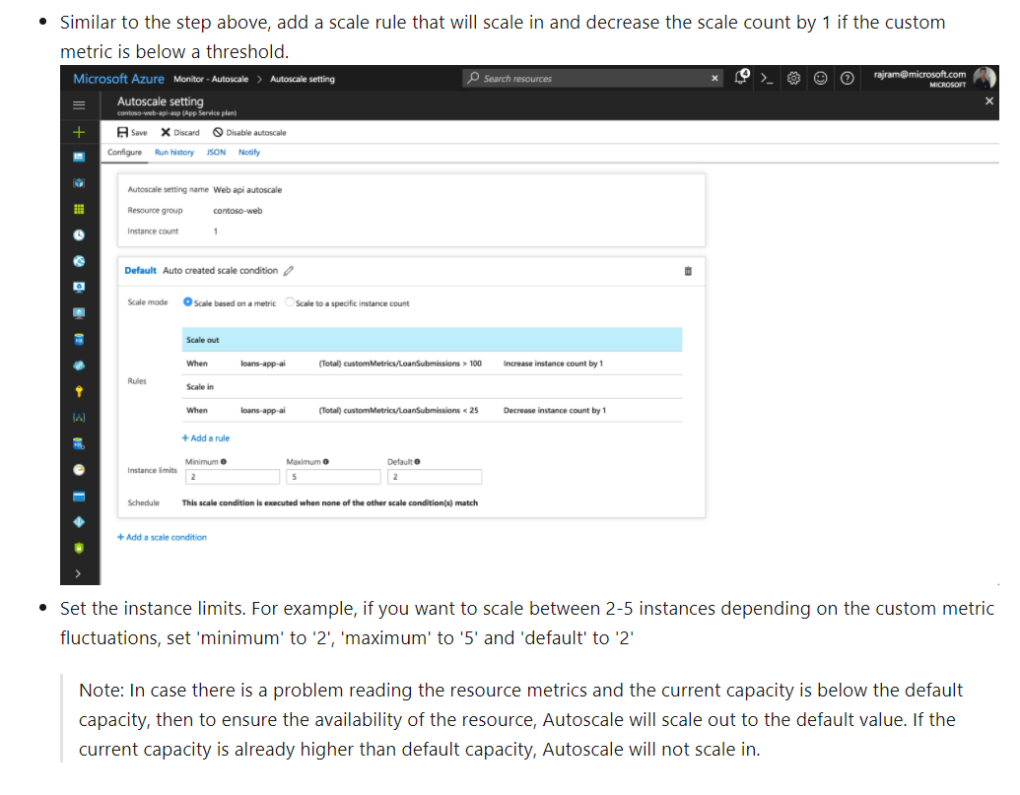
Task: Switch to the Run history tab
Action: tap(174, 152)
